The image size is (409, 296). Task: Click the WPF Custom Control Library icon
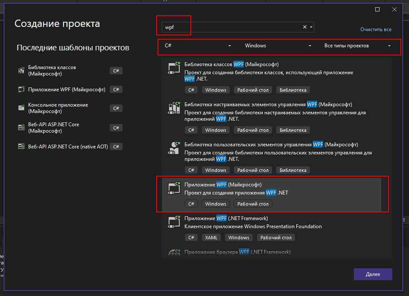(x=173, y=109)
